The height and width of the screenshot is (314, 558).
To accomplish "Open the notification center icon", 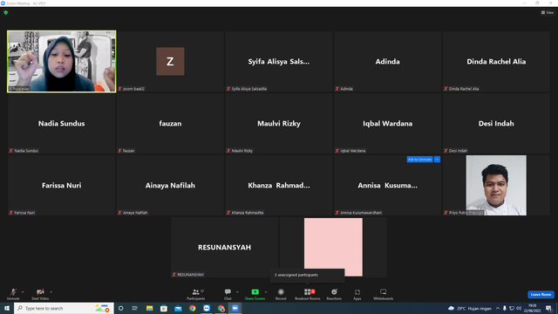I will pos(548,308).
